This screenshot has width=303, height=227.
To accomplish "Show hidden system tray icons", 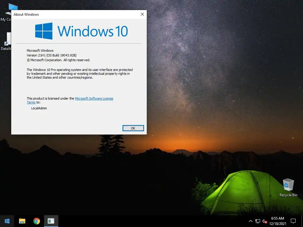I will pyautogui.click(x=250, y=221).
